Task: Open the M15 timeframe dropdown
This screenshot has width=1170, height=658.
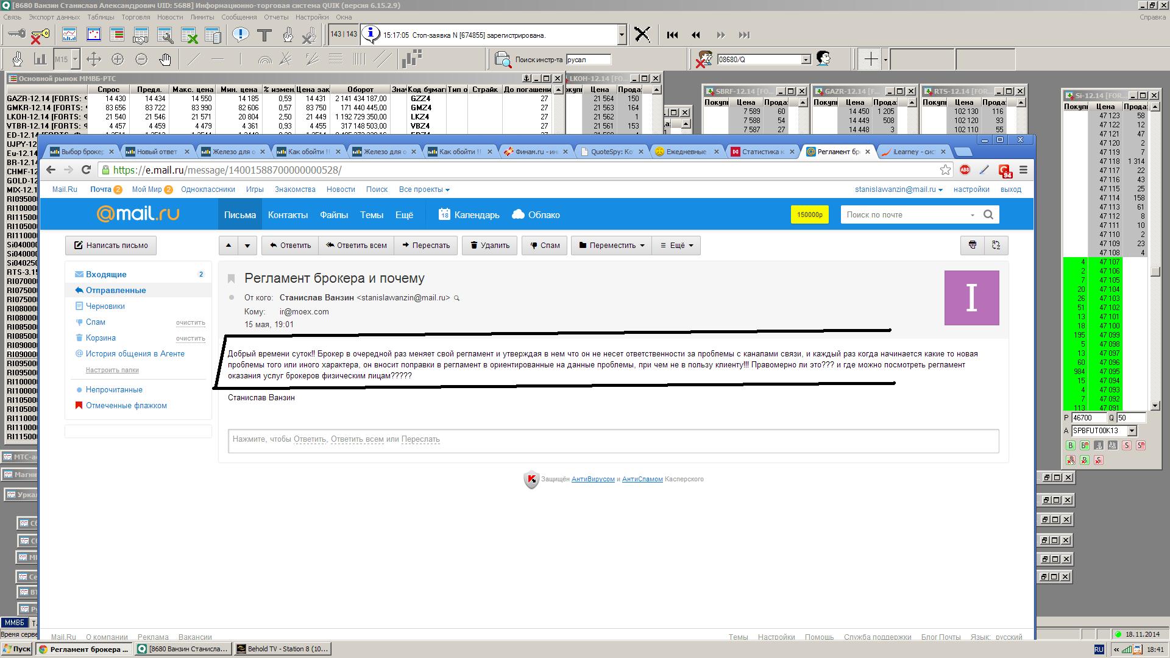Action: [x=76, y=59]
